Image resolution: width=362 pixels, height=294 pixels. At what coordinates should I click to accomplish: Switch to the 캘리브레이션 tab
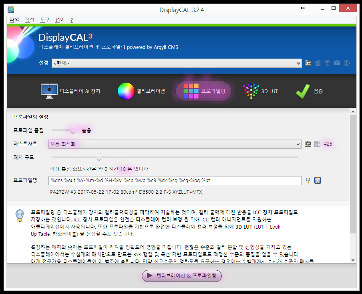pyautogui.click(x=141, y=91)
